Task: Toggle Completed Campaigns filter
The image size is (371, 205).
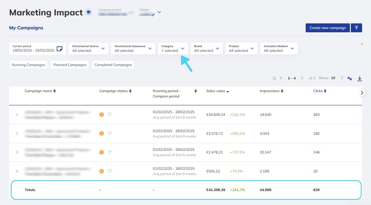Action: tap(113, 65)
